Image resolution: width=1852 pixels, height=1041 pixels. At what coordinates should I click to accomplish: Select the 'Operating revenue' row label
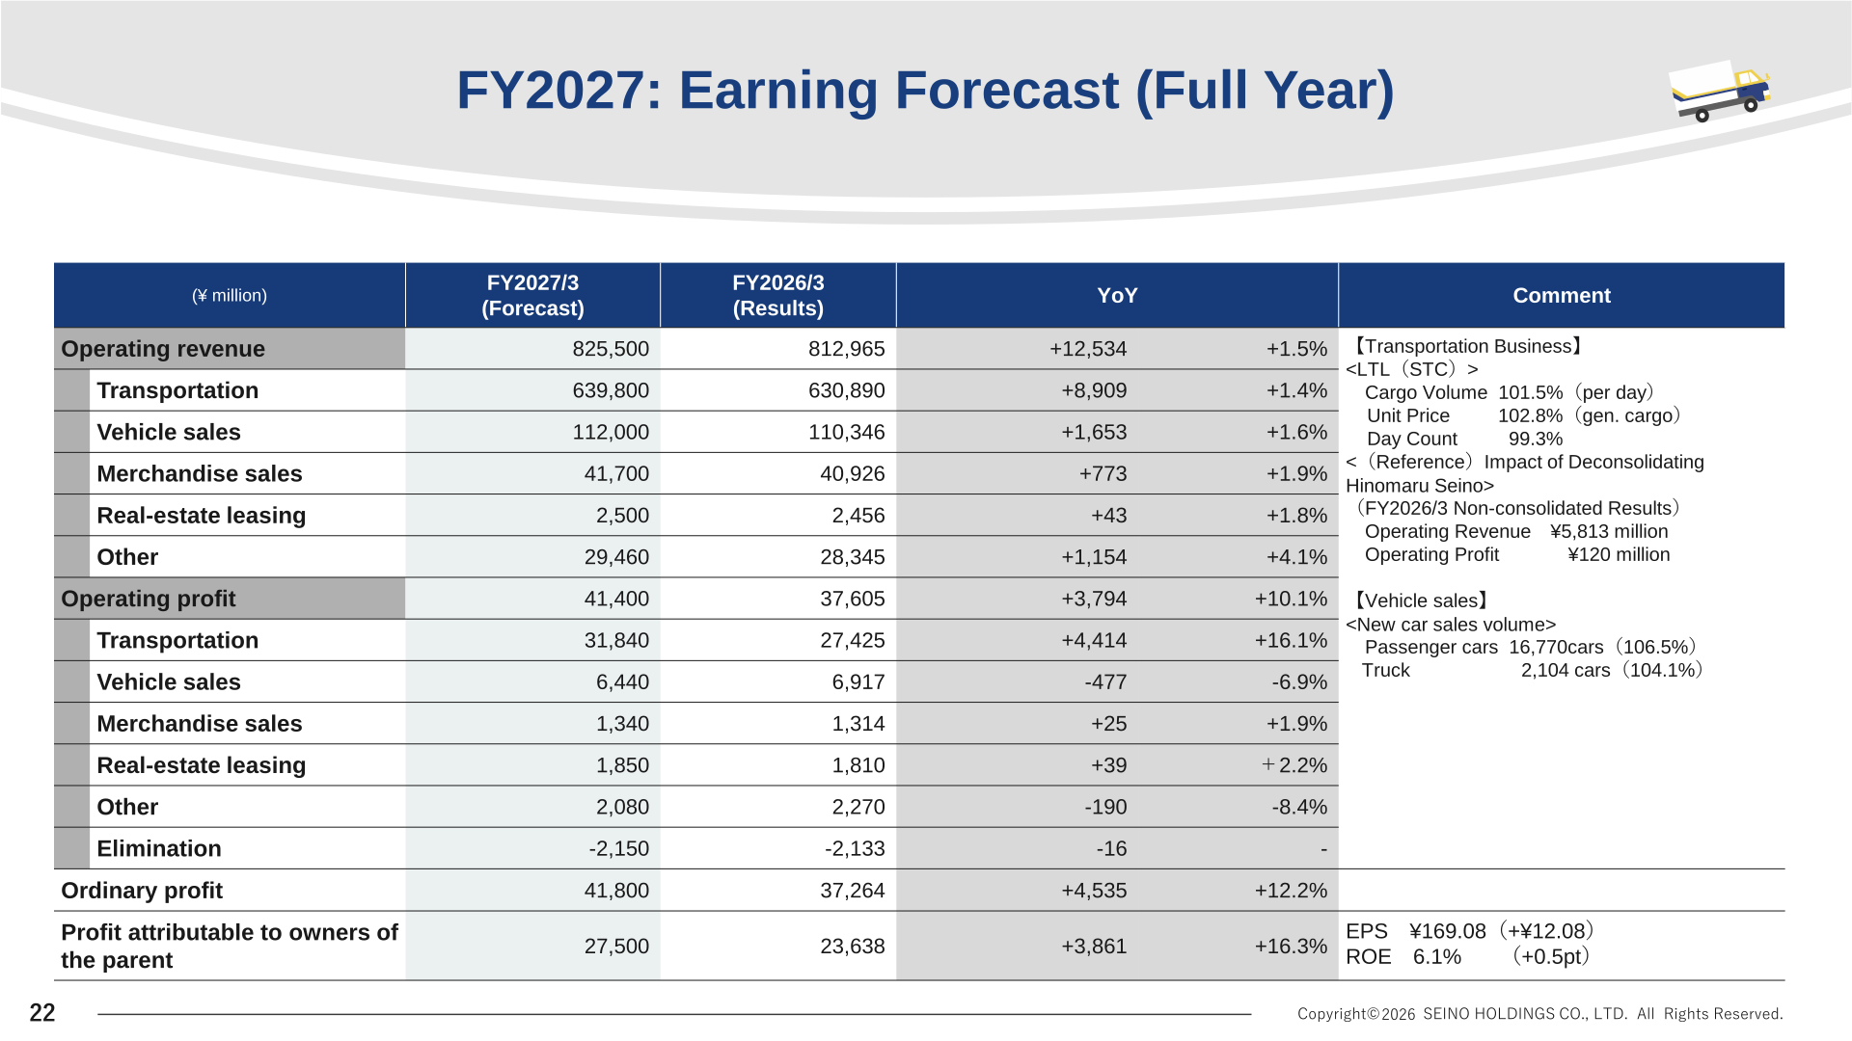163,349
